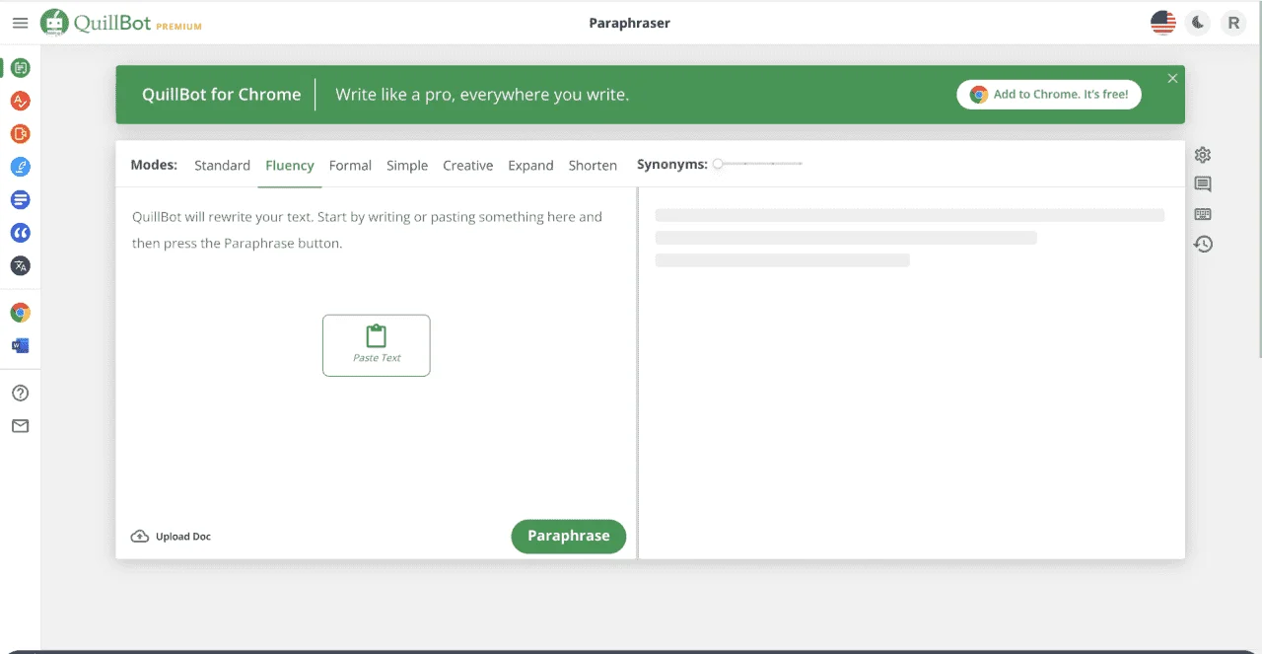Select the Formal mode
The image size is (1262, 654).
pyautogui.click(x=350, y=166)
